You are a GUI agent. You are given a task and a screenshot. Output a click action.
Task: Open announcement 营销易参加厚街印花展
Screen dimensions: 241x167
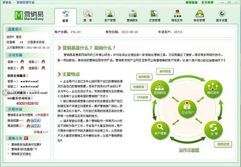(26, 145)
